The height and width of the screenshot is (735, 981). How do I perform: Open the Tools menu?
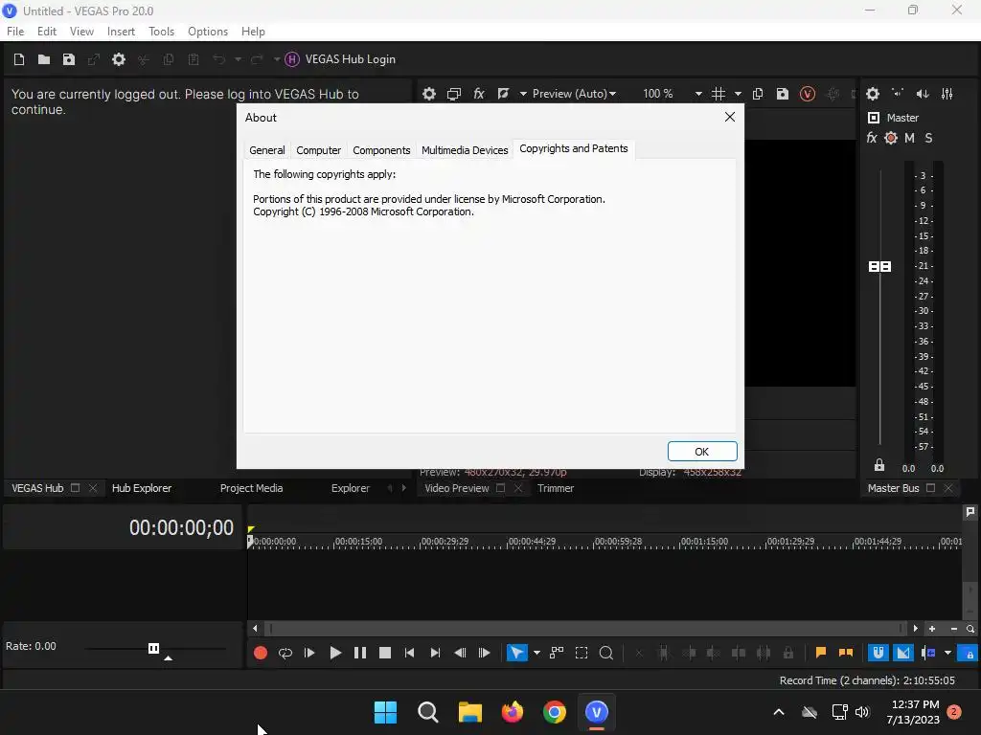coord(161,32)
